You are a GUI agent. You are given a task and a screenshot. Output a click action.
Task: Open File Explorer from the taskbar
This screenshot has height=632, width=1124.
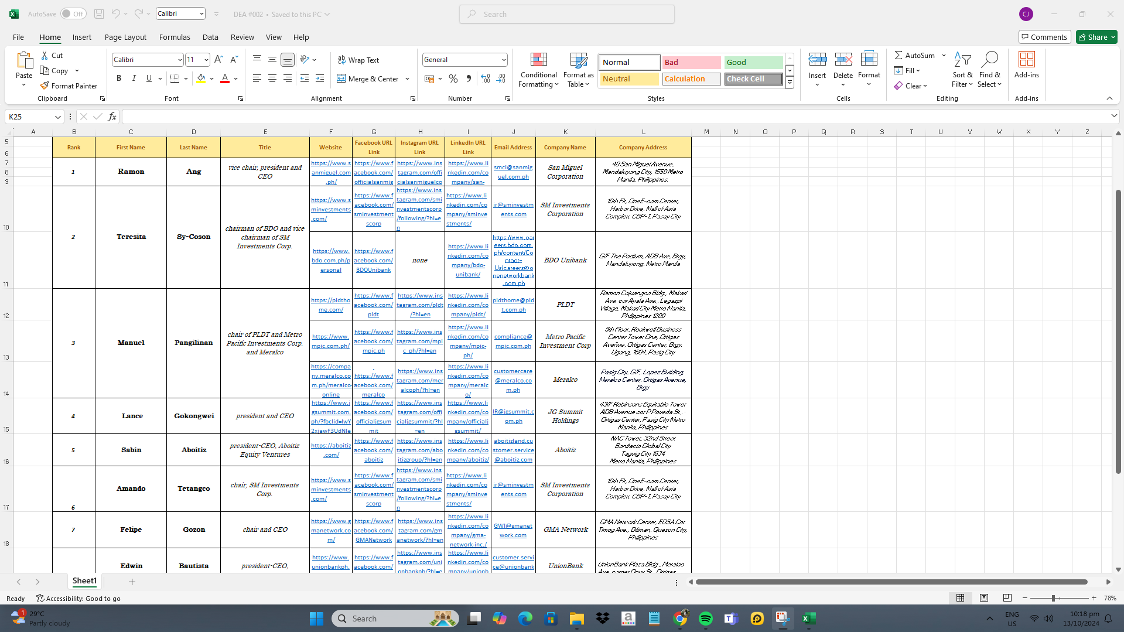pos(576,619)
